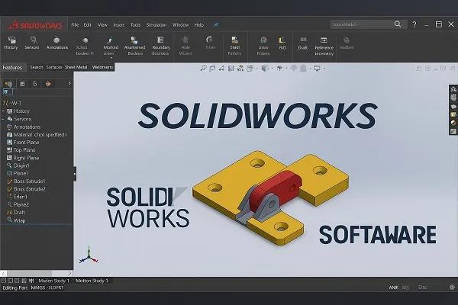The image size is (458, 305).
Task: Click the left panel scrollbar left arrow
Action: click(3, 273)
